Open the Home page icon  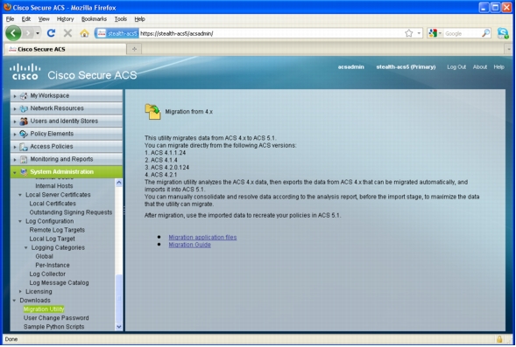[85, 33]
